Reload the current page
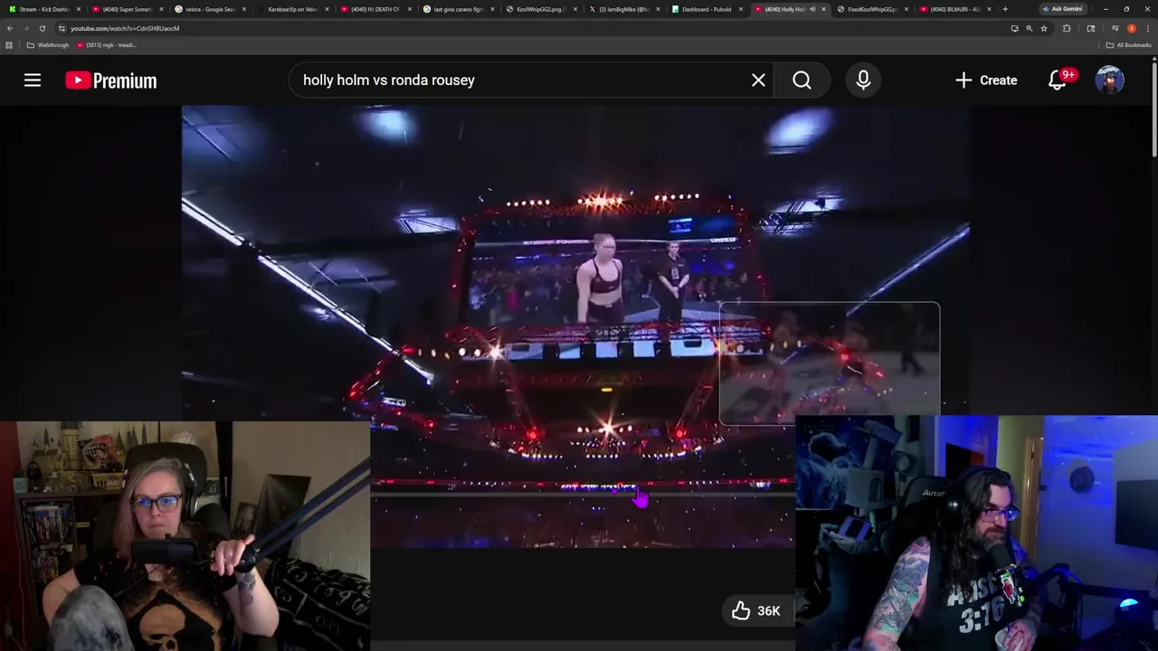Image resolution: width=1158 pixels, height=651 pixels. tap(42, 28)
